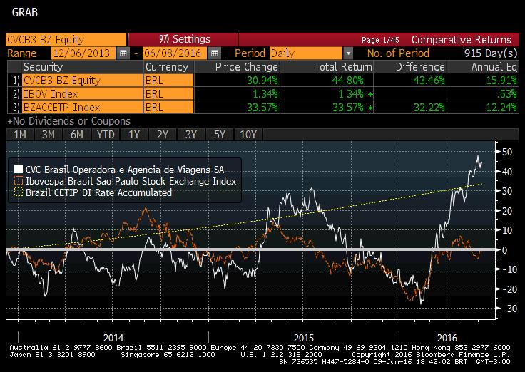This screenshot has width=525, height=372.
Task: Click the Comparative Returns title label
Action: click(461, 40)
